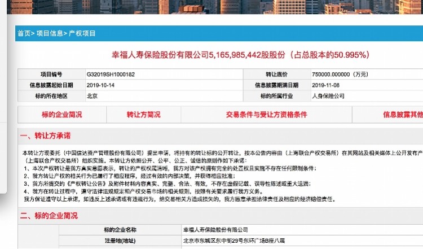This screenshot has width=423, height=249.
Task: Click commitment item 1 about 产权权属清晰
Action: click(170, 168)
